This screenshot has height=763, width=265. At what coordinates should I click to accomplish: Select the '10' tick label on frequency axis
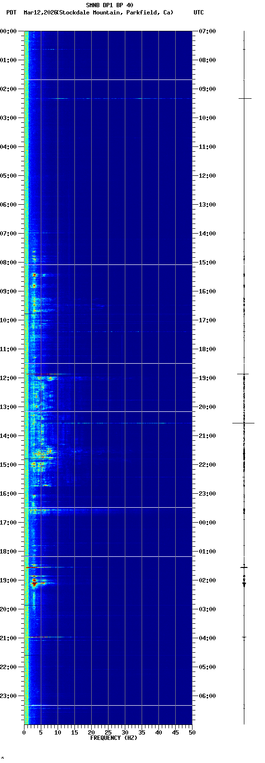point(58,733)
